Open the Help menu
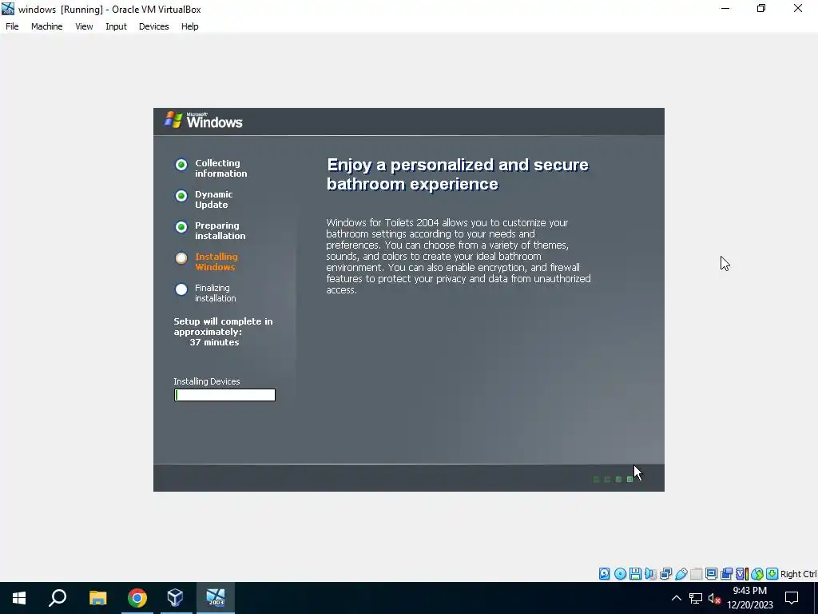 click(190, 26)
